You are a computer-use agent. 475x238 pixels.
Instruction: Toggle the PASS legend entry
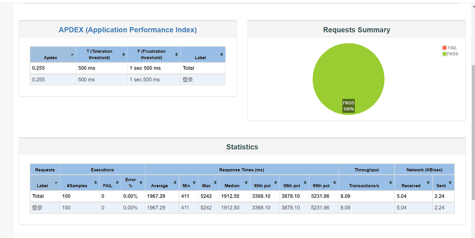coord(450,54)
